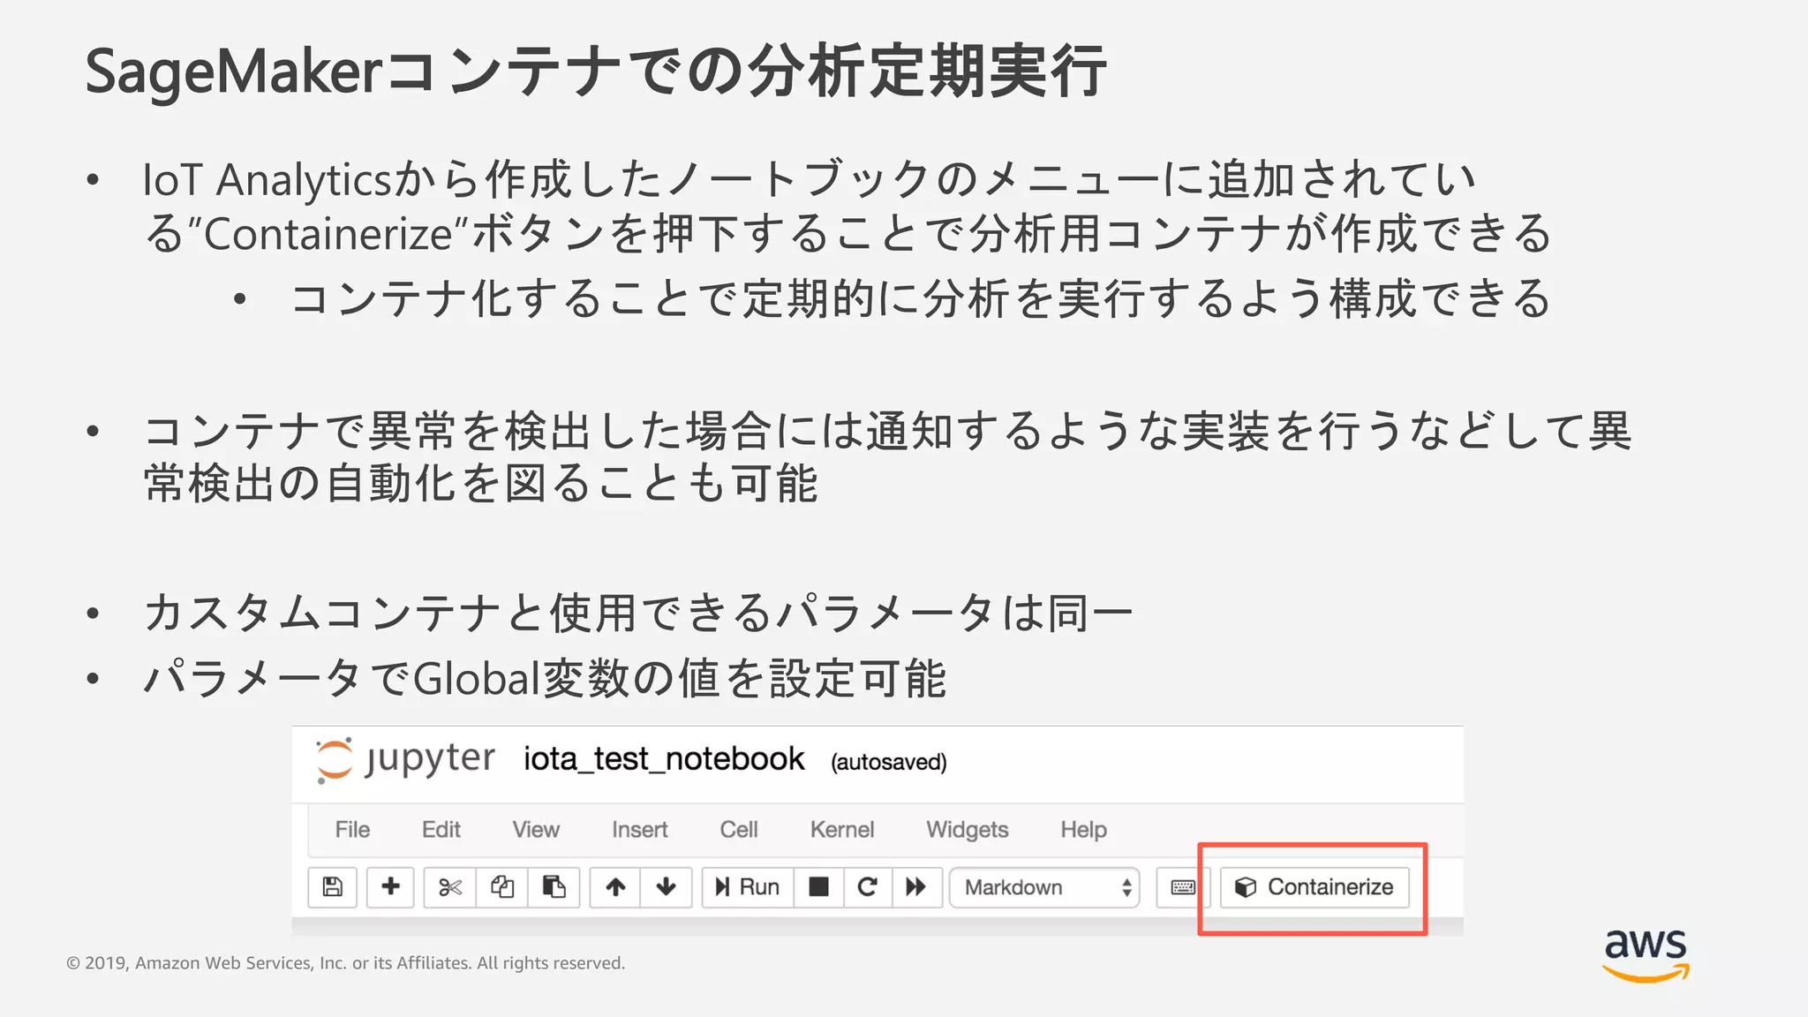1808x1017 pixels.
Task: Open the Kernel menu
Action: click(x=842, y=830)
